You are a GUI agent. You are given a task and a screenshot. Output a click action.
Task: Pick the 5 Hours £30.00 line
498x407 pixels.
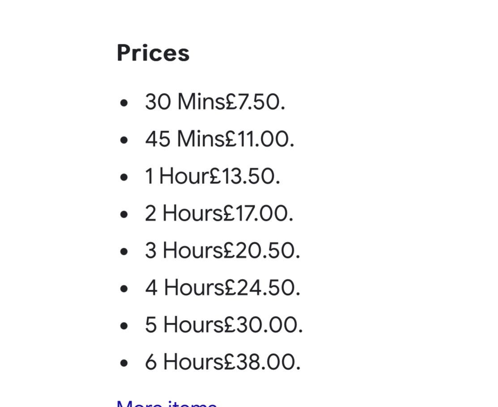point(224,325)
